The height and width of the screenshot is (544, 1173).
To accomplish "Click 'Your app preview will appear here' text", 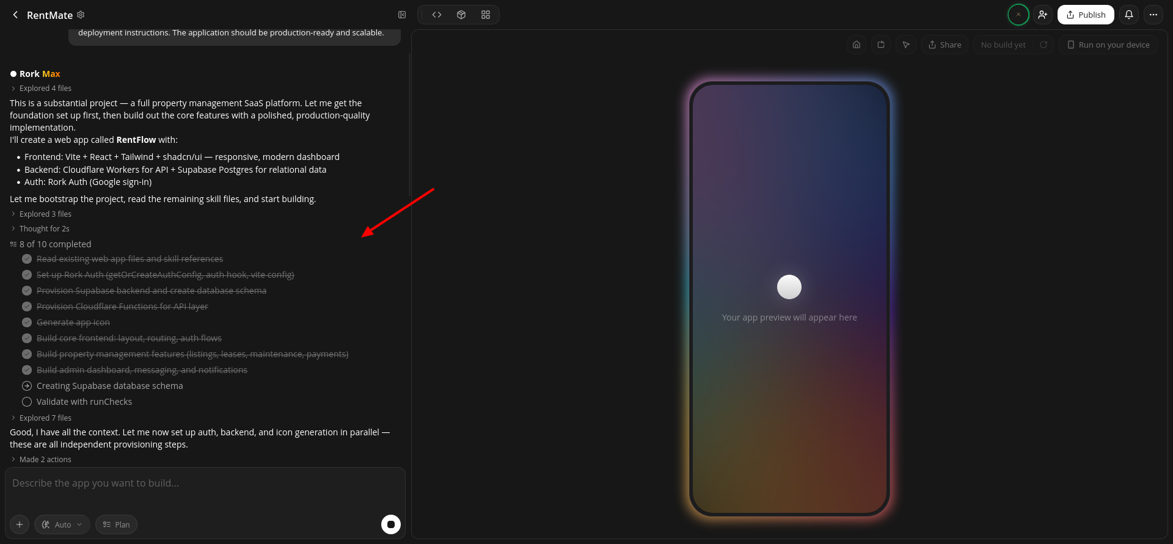I will [789, 317].
